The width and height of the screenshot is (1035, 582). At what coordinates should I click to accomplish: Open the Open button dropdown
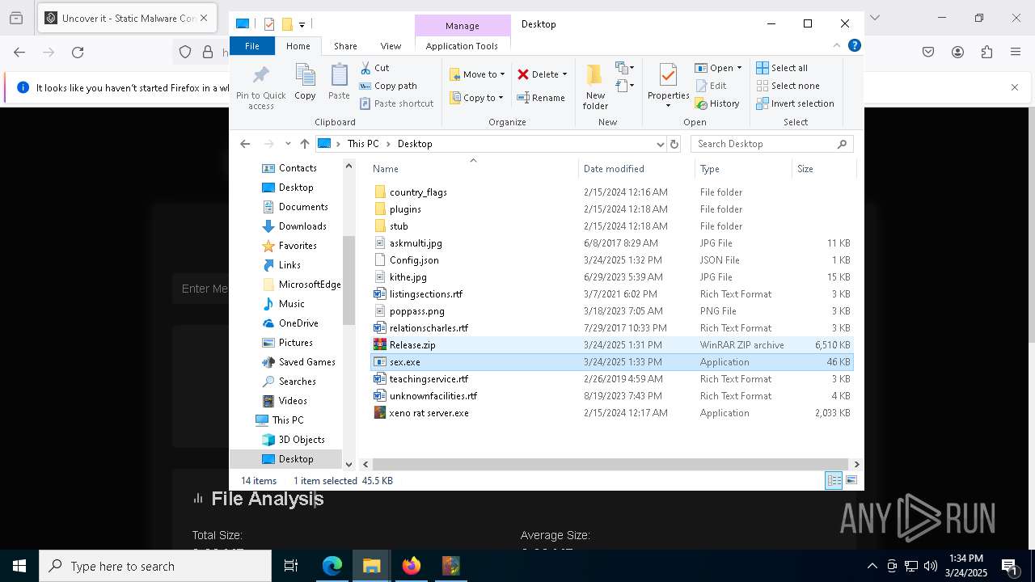pyautogui.click(x=739, y=68)
